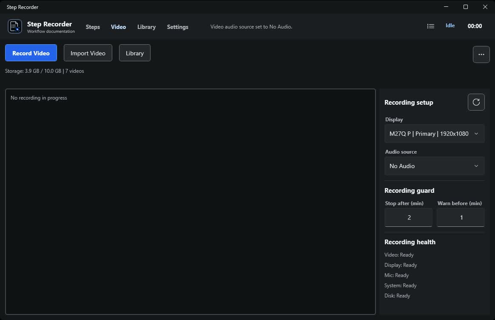Click the 'Disk: Ready' health status
The width and height of the screenshot is (495, 320).
397,296
